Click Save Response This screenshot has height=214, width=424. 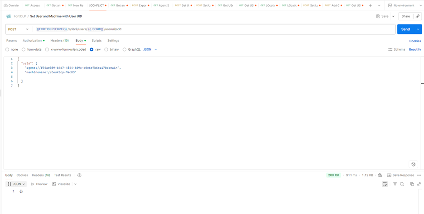click(400, 175)
